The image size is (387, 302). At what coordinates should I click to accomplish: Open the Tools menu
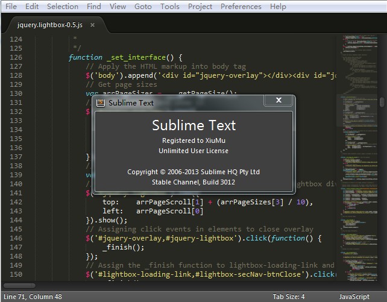(170, 7)
